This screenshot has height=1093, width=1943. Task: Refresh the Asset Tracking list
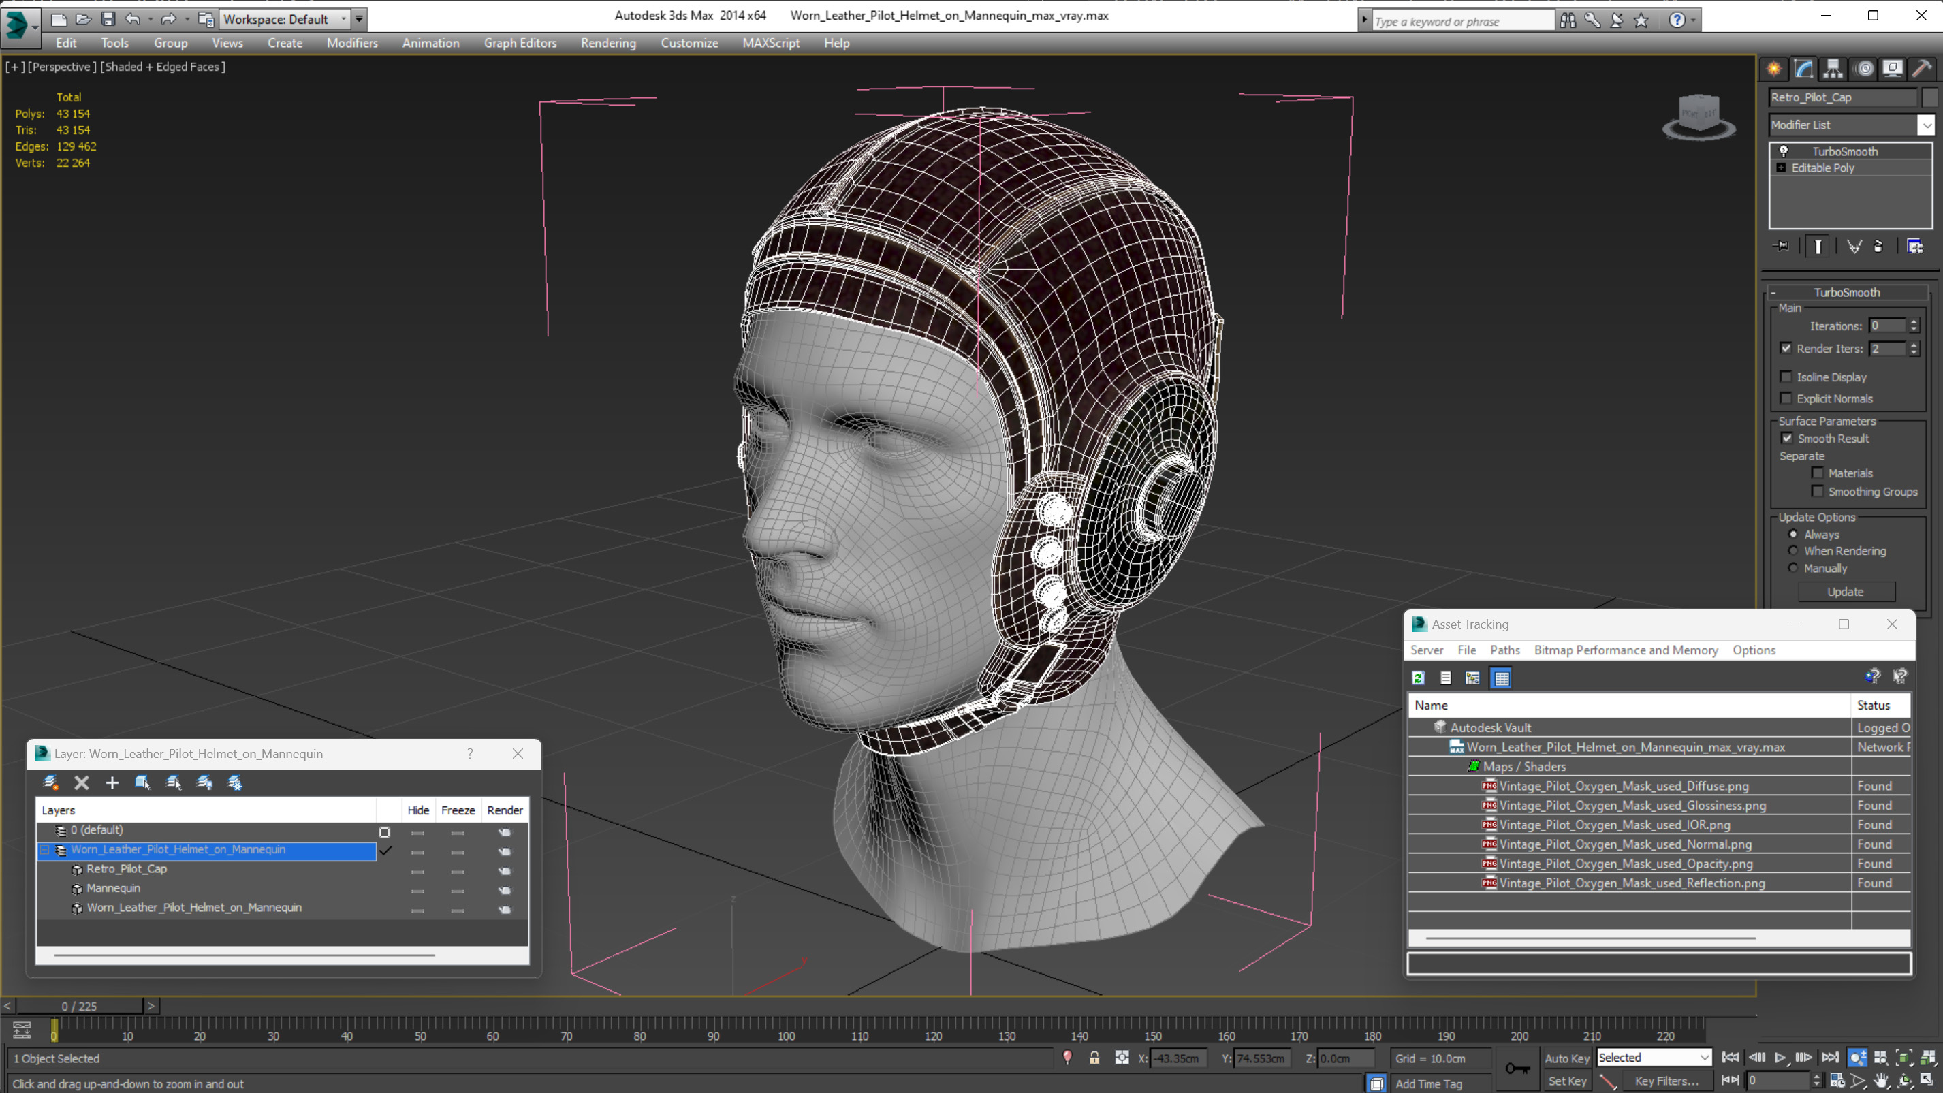click(x=1418, y=678)
